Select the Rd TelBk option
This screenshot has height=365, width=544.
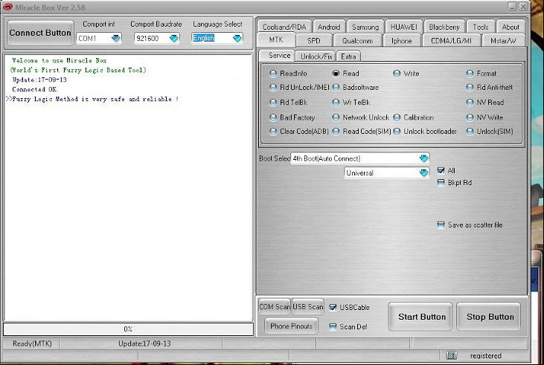click(x=289, y=103)
